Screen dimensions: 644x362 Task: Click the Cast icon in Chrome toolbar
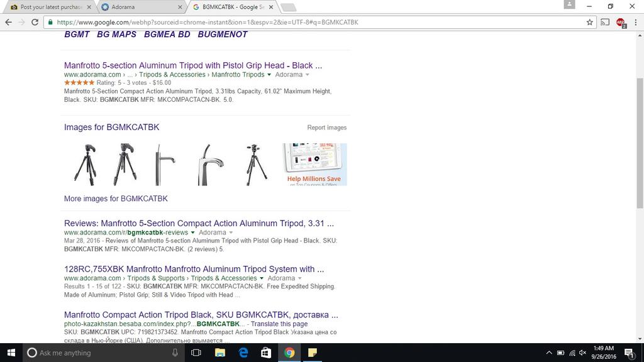point(605,22)
